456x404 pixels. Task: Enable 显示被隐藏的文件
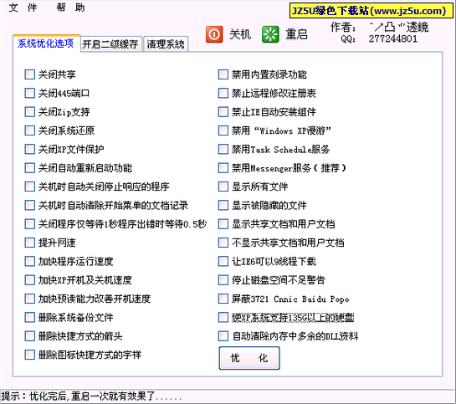click(x=223, y=205)
